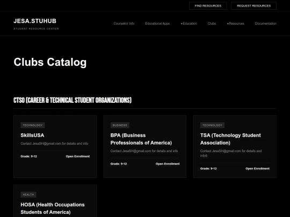Open TSA (Technology Student Association) card title
Viewport: 290px width, 217px height.
pos(230,139)
